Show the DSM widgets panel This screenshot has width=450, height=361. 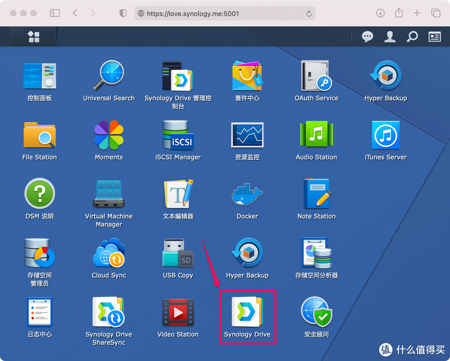coord(435,37)
